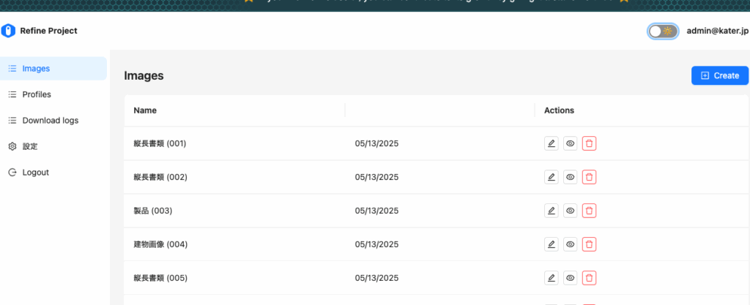750x305 pixels.
Task: Delete the 縦長書類 (002) row
Action: (x=589, y=177)
